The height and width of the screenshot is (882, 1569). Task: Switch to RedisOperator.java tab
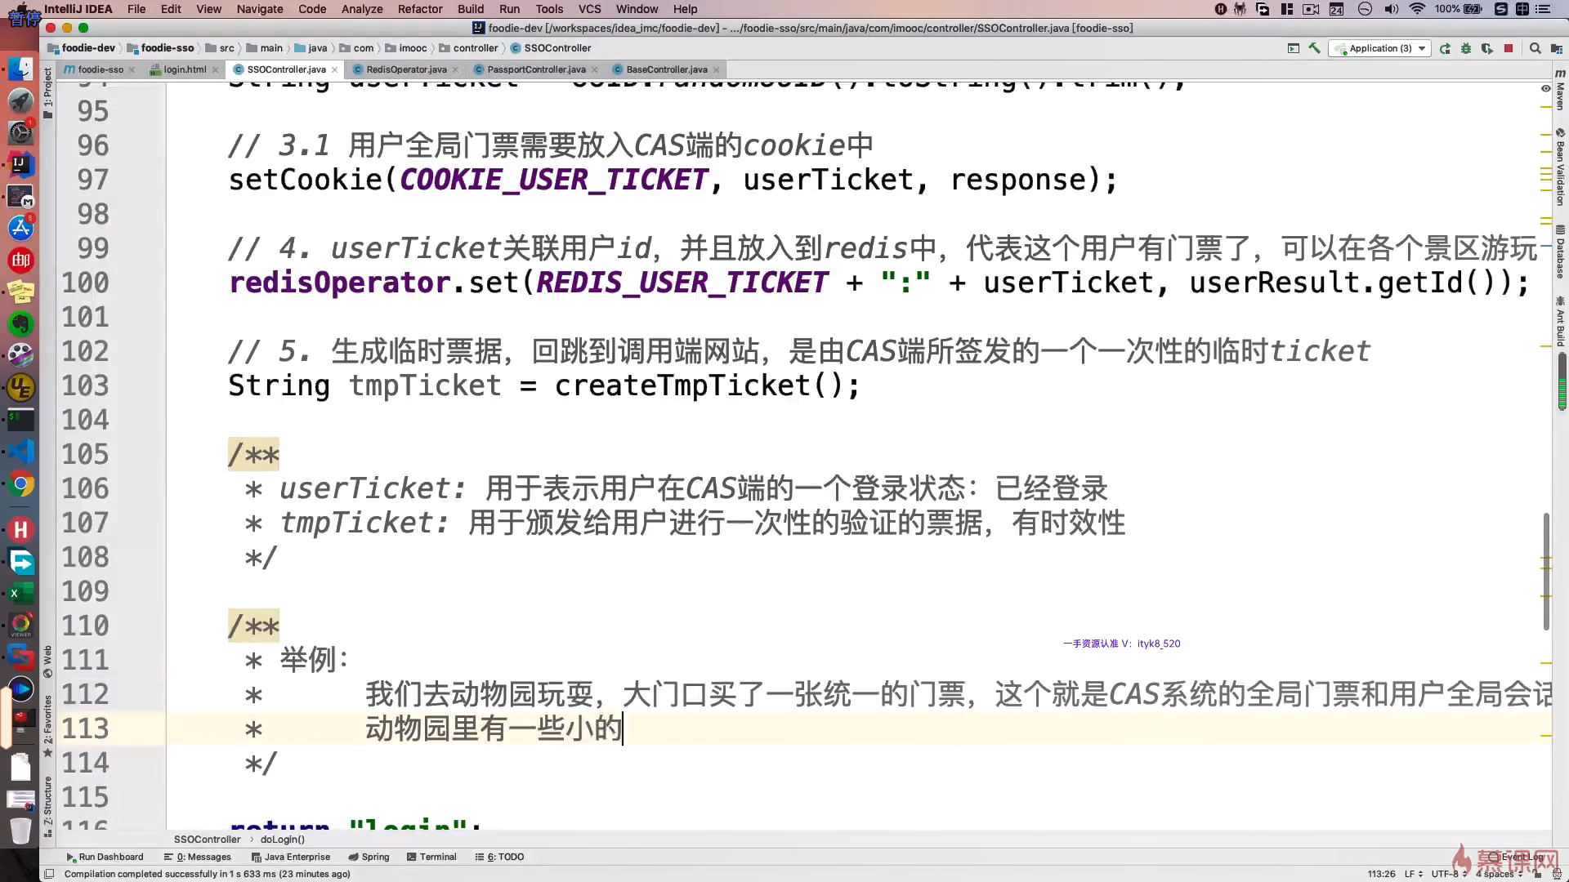pyautogui.click(x=405, y=69)
